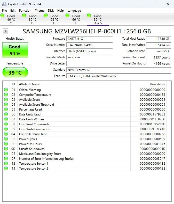Image resolution: width=174 pixels, height=204 pixels.
Task: Click raw value 0000000000005D
Action: [x=152, y=149]
